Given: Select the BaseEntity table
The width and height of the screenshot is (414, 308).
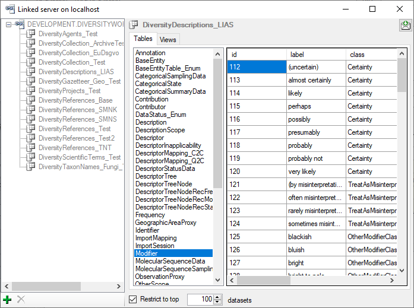Looking at the screenshot, I should tap(150, 61).
